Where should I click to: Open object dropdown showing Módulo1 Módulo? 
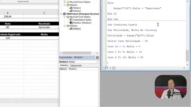97,62
